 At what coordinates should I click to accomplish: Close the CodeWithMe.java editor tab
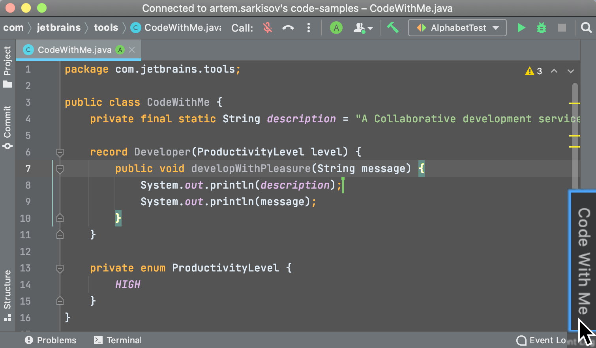(132, 50)
